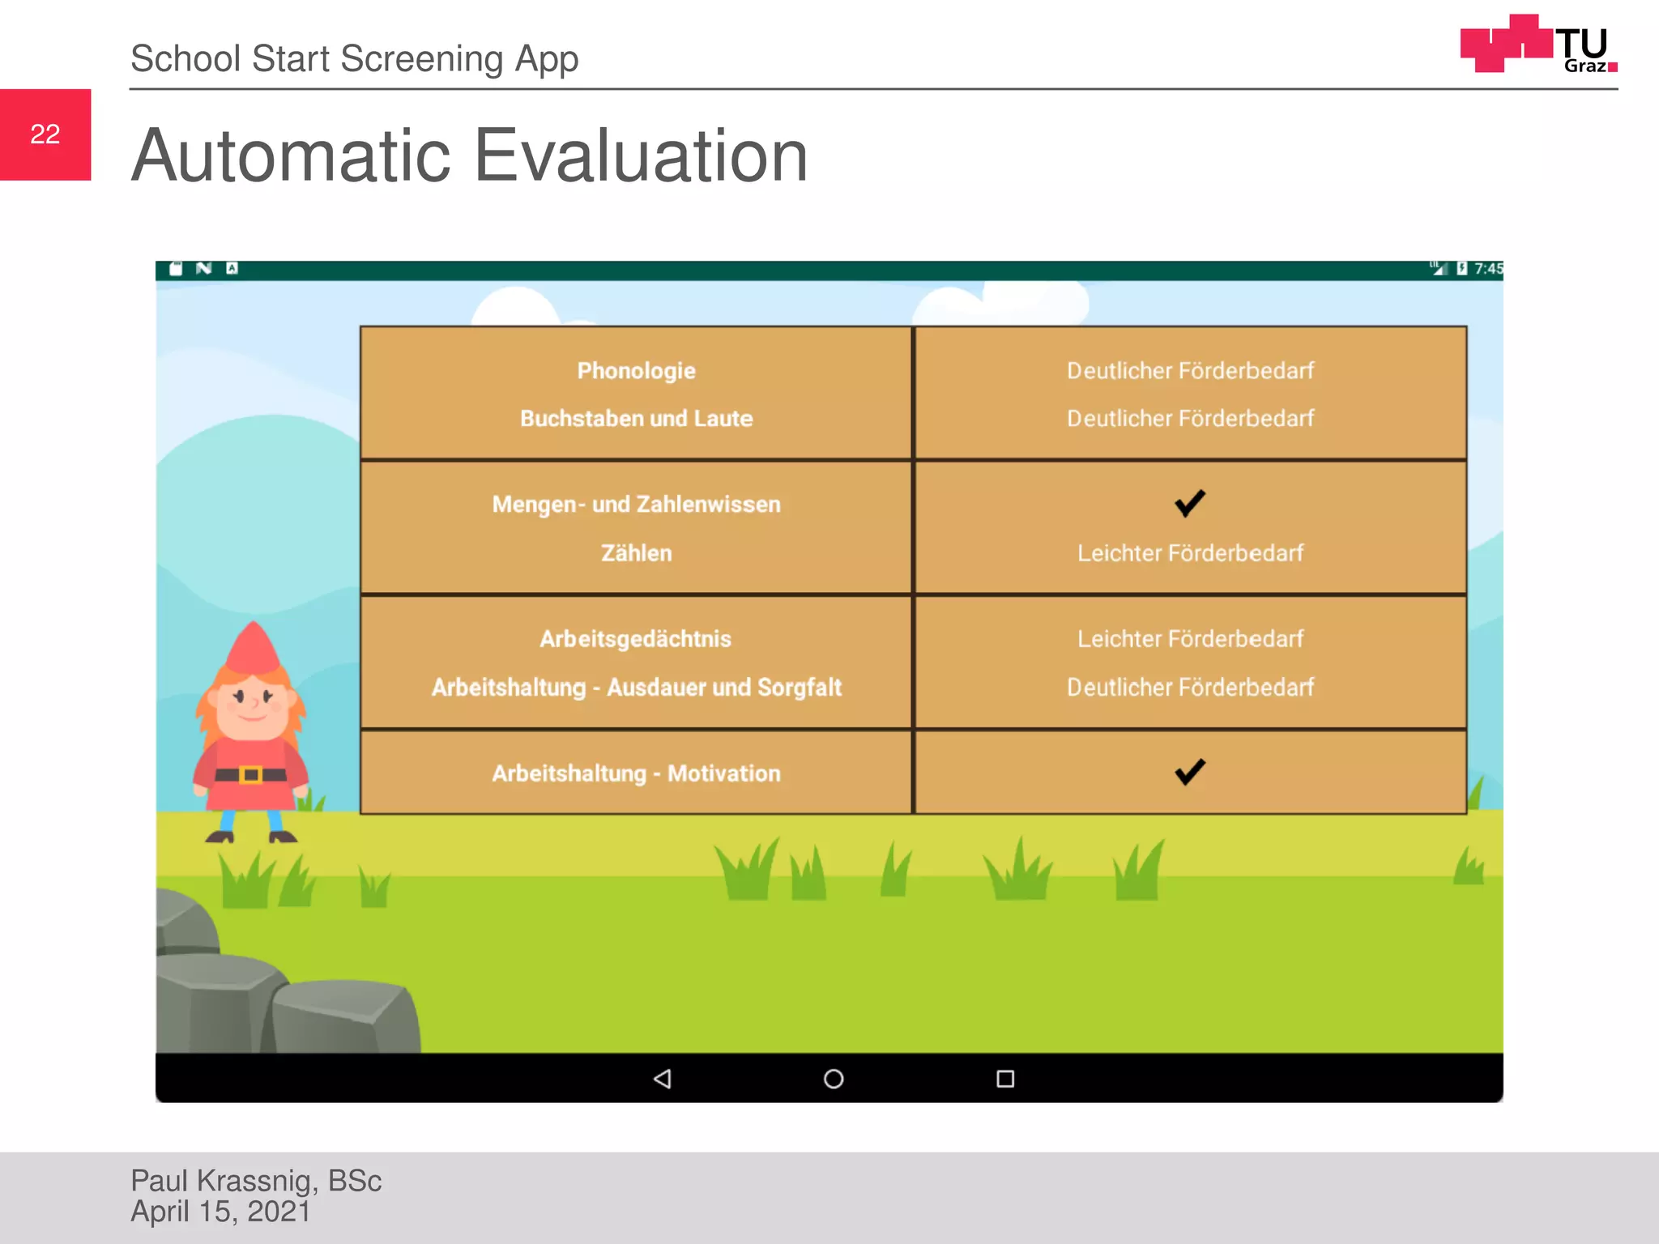Select the 'Buchstaben und Laute' label

(x=636, y=419)
